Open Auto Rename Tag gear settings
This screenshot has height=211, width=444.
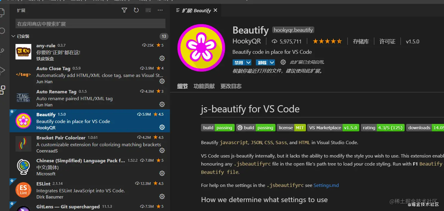coord(162,104)
